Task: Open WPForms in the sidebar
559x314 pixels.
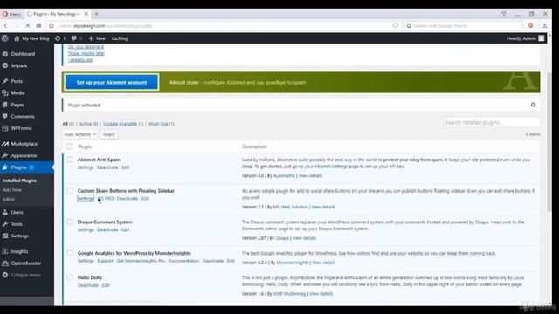Action: [x=21, y=128]
